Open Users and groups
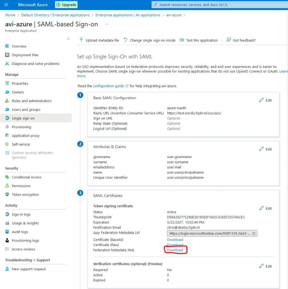The width and height of the screenshot is (288, 289). point(26,110)
